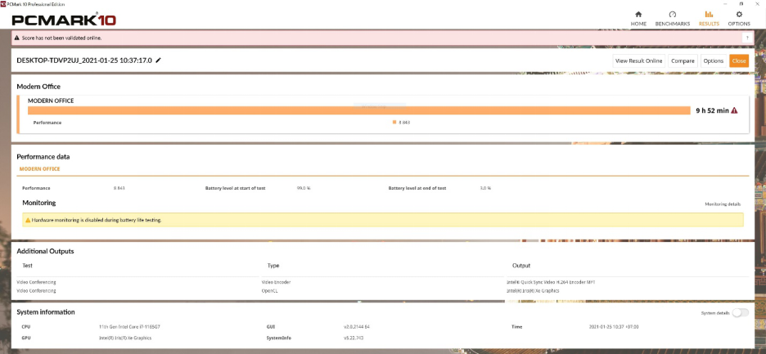The image size is (766, 354).
Task: Click the Intel Iris Xe Graphics output cell
Action: (533, 290)
